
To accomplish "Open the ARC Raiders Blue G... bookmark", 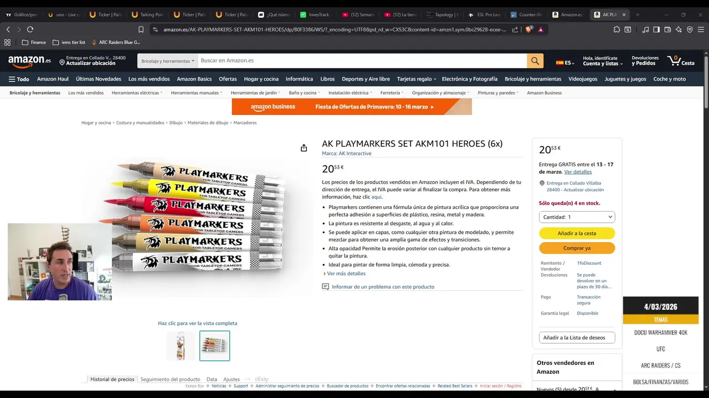I will [x=116, y=42].
